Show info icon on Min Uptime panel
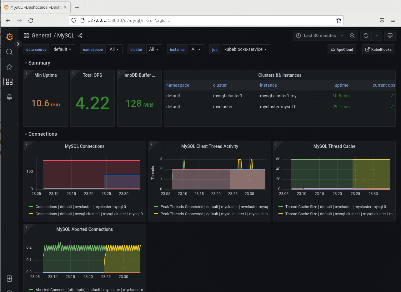401x292 pixels. click(26, 73)
